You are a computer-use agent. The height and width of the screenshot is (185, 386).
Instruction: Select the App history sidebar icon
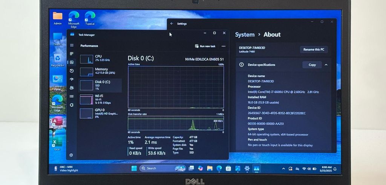(72, 71)
